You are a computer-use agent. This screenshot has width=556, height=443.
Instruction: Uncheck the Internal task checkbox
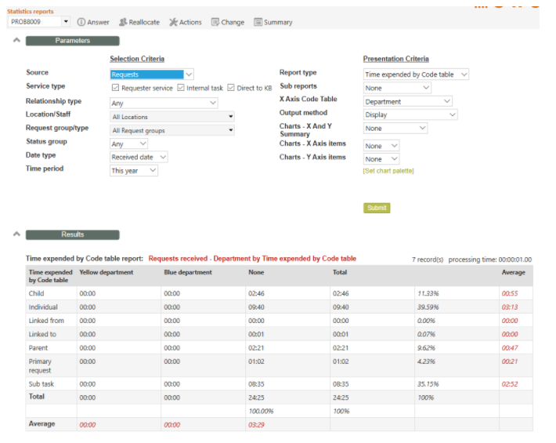182,88
